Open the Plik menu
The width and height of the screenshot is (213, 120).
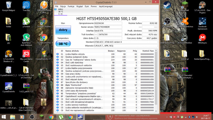pyautogui.click(x=57, y=6)
